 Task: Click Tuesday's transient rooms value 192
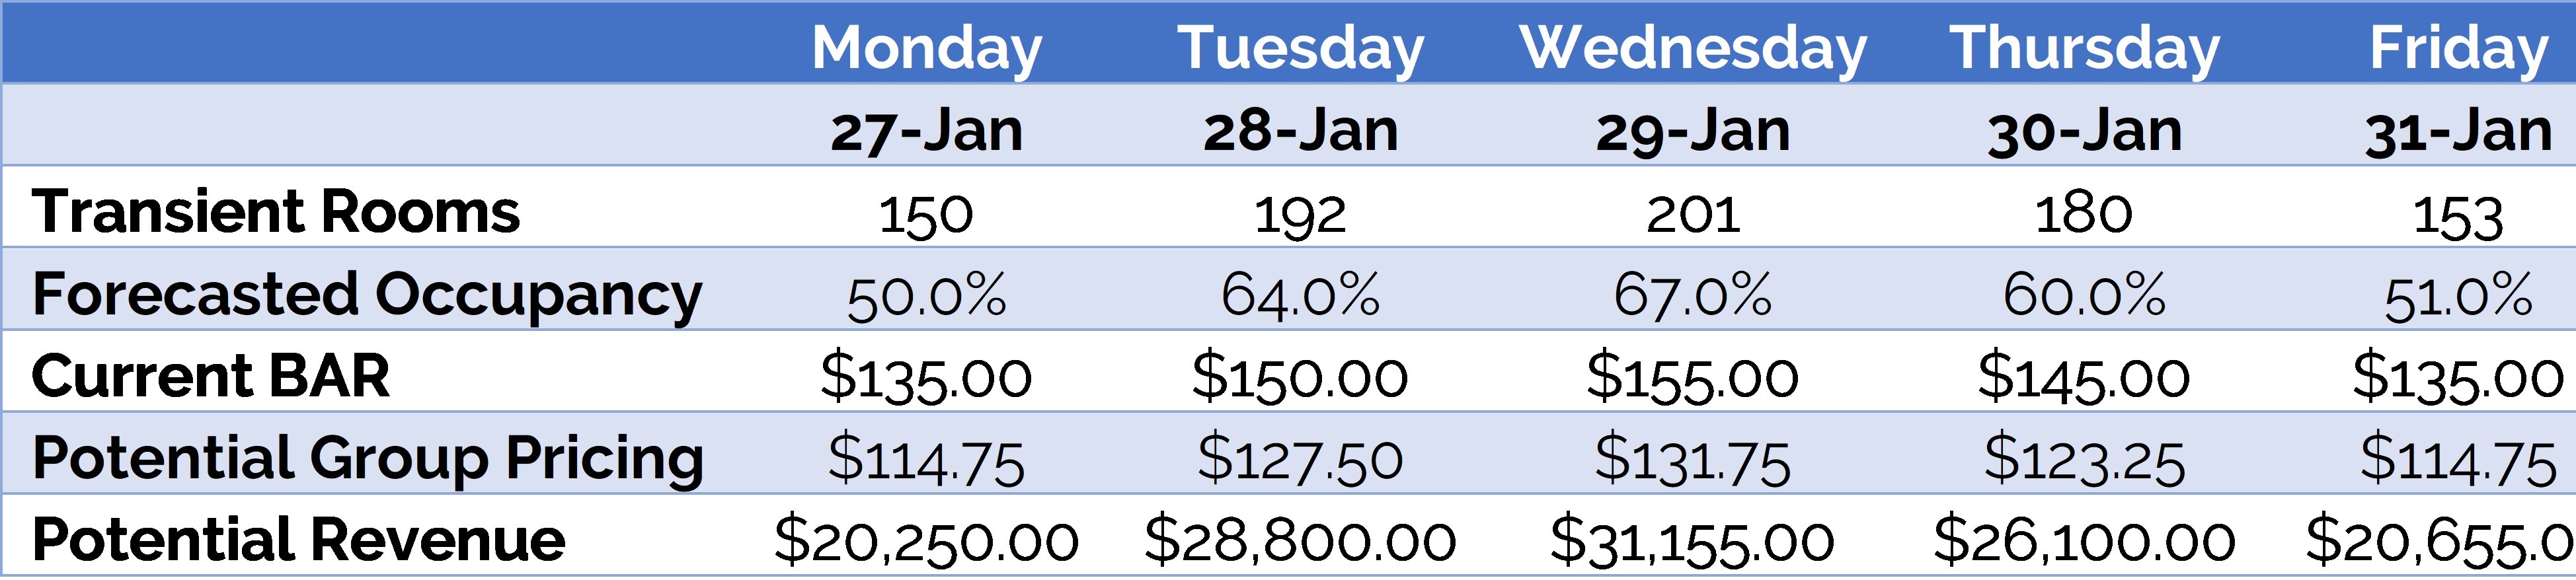(x=1300, y=214)
